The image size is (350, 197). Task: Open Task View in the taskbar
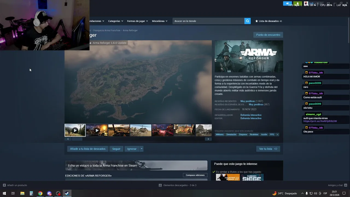[13, 193]
